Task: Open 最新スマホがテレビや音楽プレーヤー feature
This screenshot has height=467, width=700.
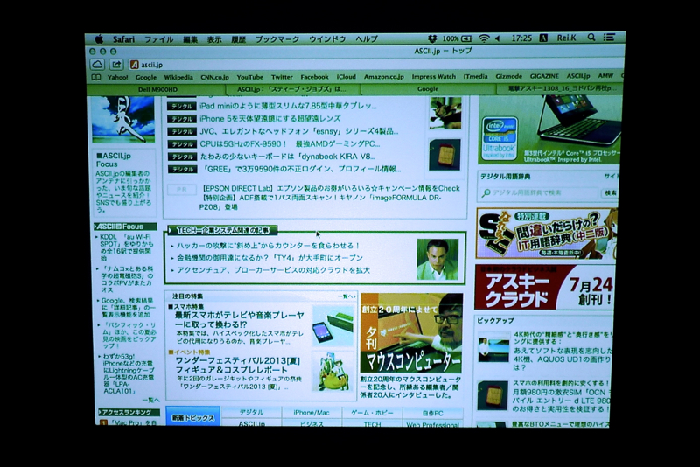Action: pos(239,320)
